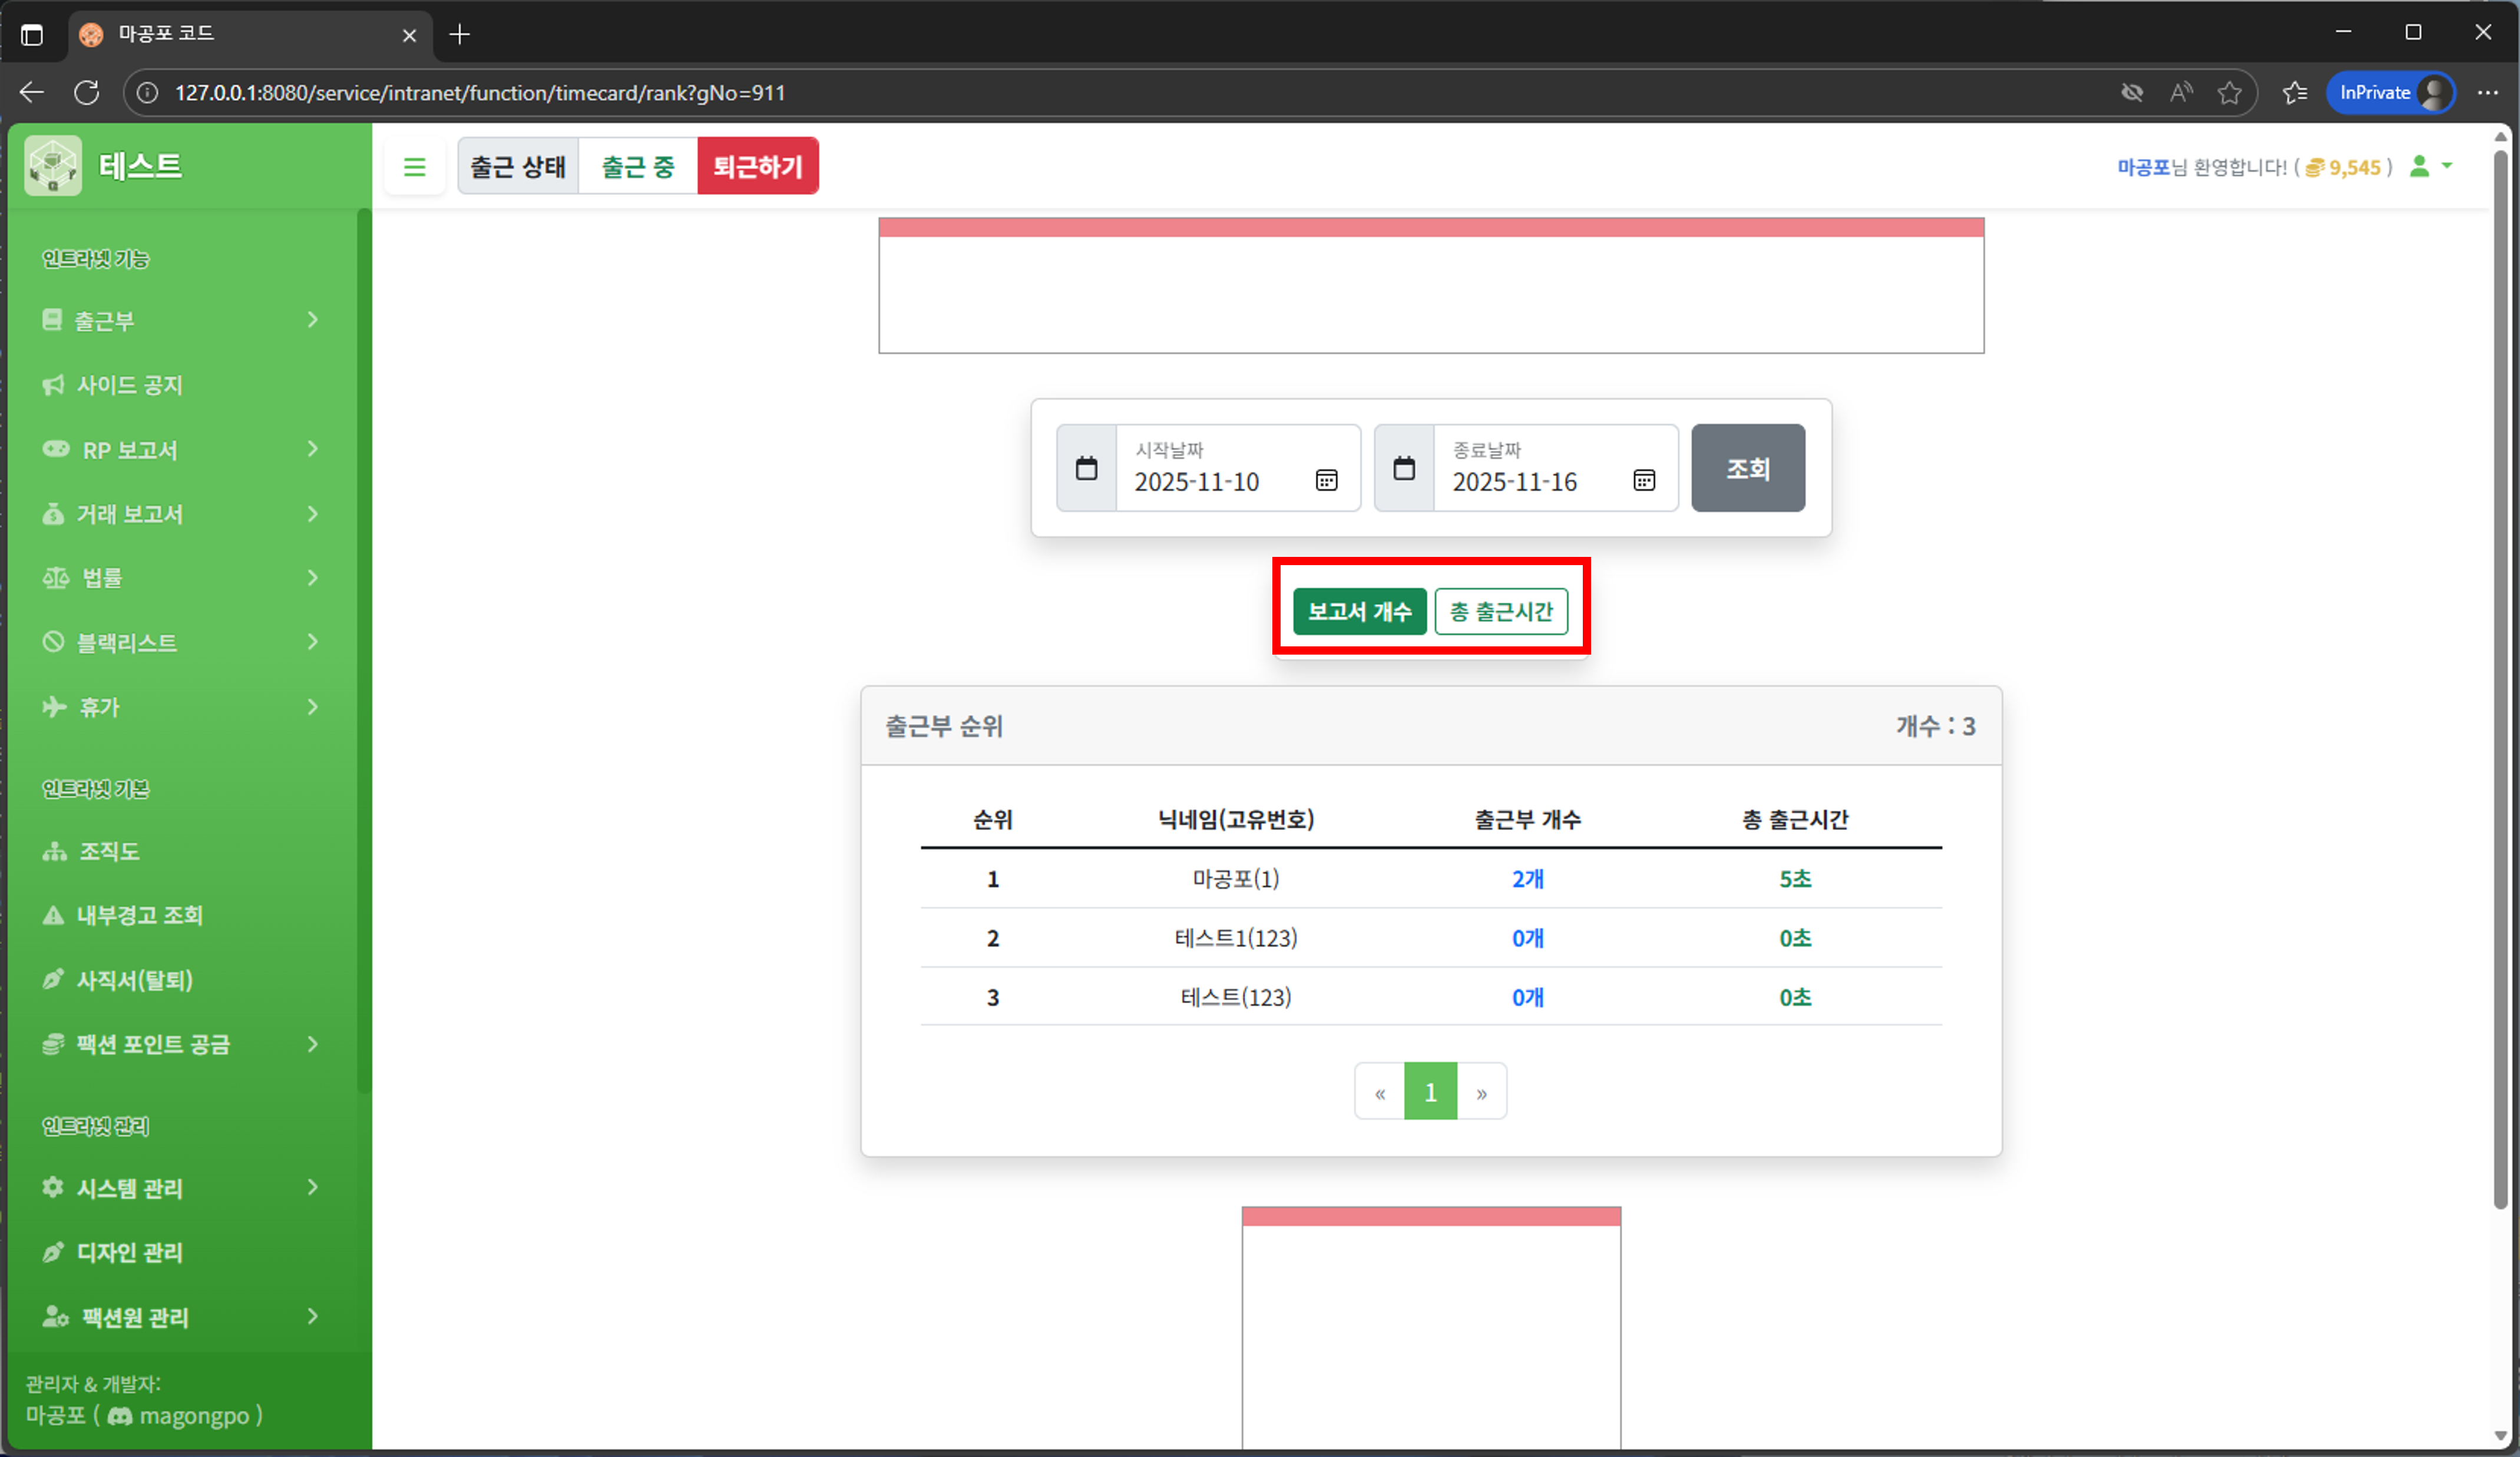Click the 조회 search button
Image resolution: width=2520 pixels, height=1457 pixels.
(1747, 467)
